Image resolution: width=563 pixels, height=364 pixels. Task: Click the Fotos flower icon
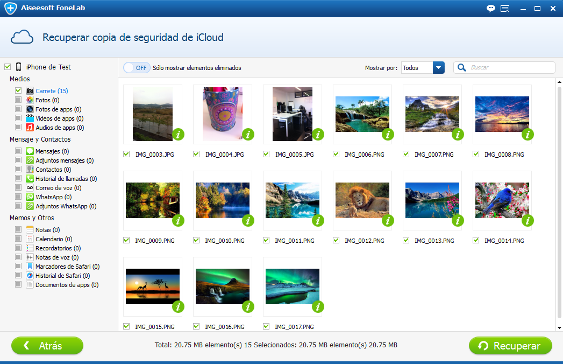click(x=30, y=100)
